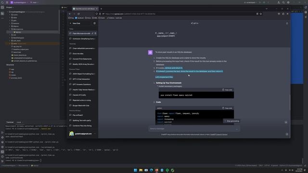Open the 'Combine Files into String' chat
This screenshot has height=173, width=308.
[82, 126]
